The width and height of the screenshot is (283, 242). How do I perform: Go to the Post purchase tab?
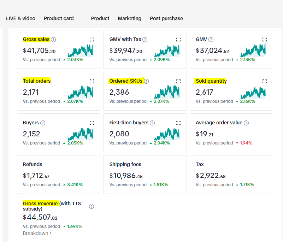tap(166, 18)
